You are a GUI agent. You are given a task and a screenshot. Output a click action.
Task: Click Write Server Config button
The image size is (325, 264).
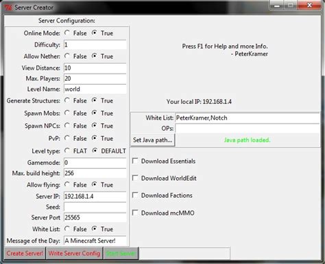74,253
